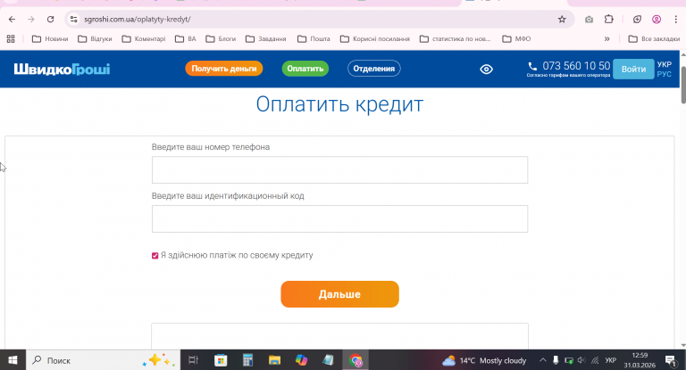
Task: Click the page vertical scrollbar
Action: [683, 86]
